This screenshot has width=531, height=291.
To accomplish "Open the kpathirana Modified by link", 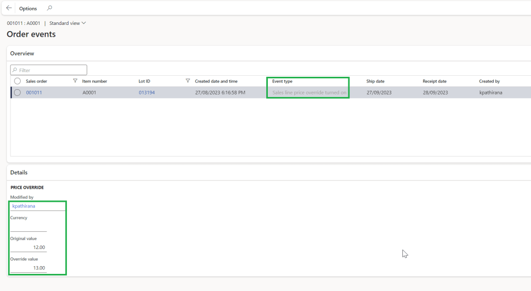I will [24, 206].
